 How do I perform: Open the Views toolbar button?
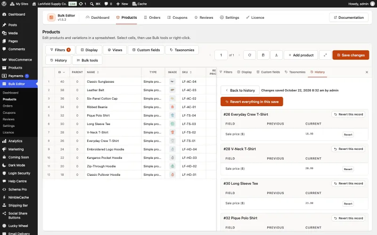click(x=115, y=50)
